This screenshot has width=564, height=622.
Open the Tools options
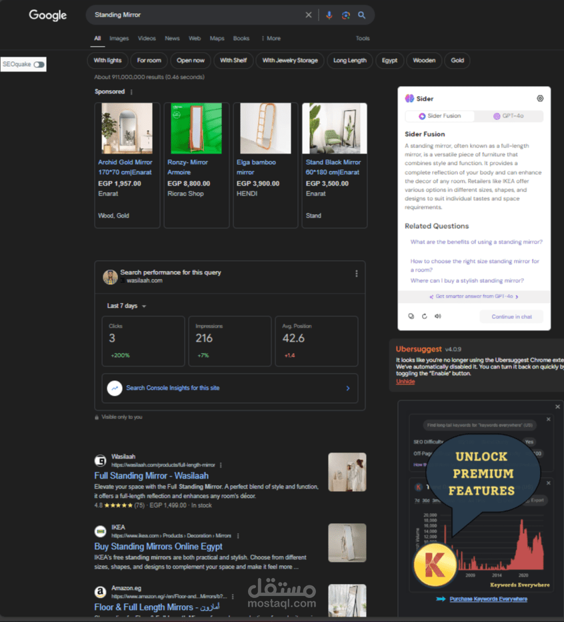[363, 39]
